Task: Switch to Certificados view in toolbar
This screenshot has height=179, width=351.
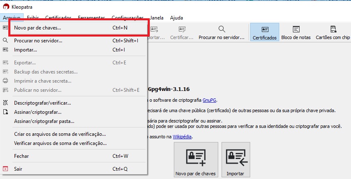Action: click(x=265, y=32)
